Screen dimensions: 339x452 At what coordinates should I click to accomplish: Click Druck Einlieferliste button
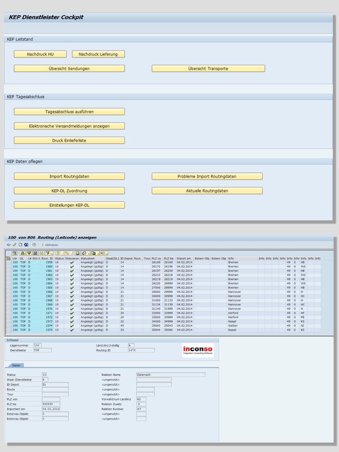click(x=69, y=141)
